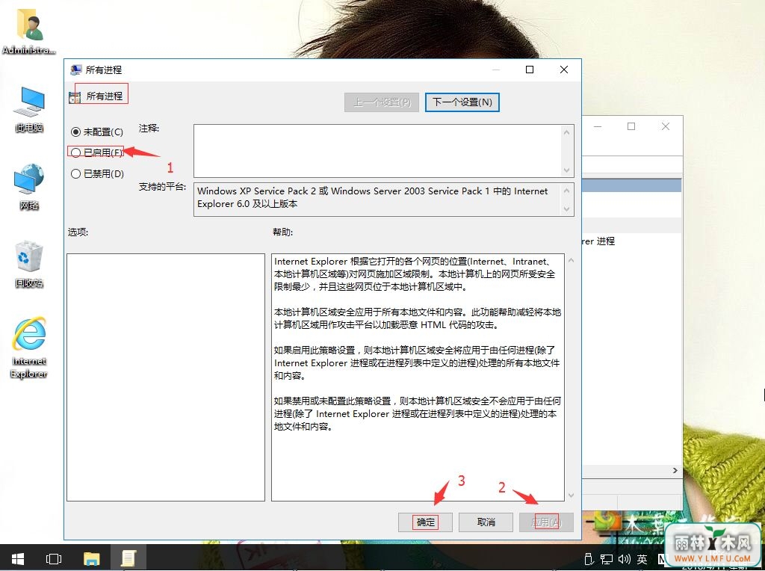Click the policy editor taskbar icon
The height and width of the screenshot is (571, 765).
pyautogui.click(x=128, y=558)
